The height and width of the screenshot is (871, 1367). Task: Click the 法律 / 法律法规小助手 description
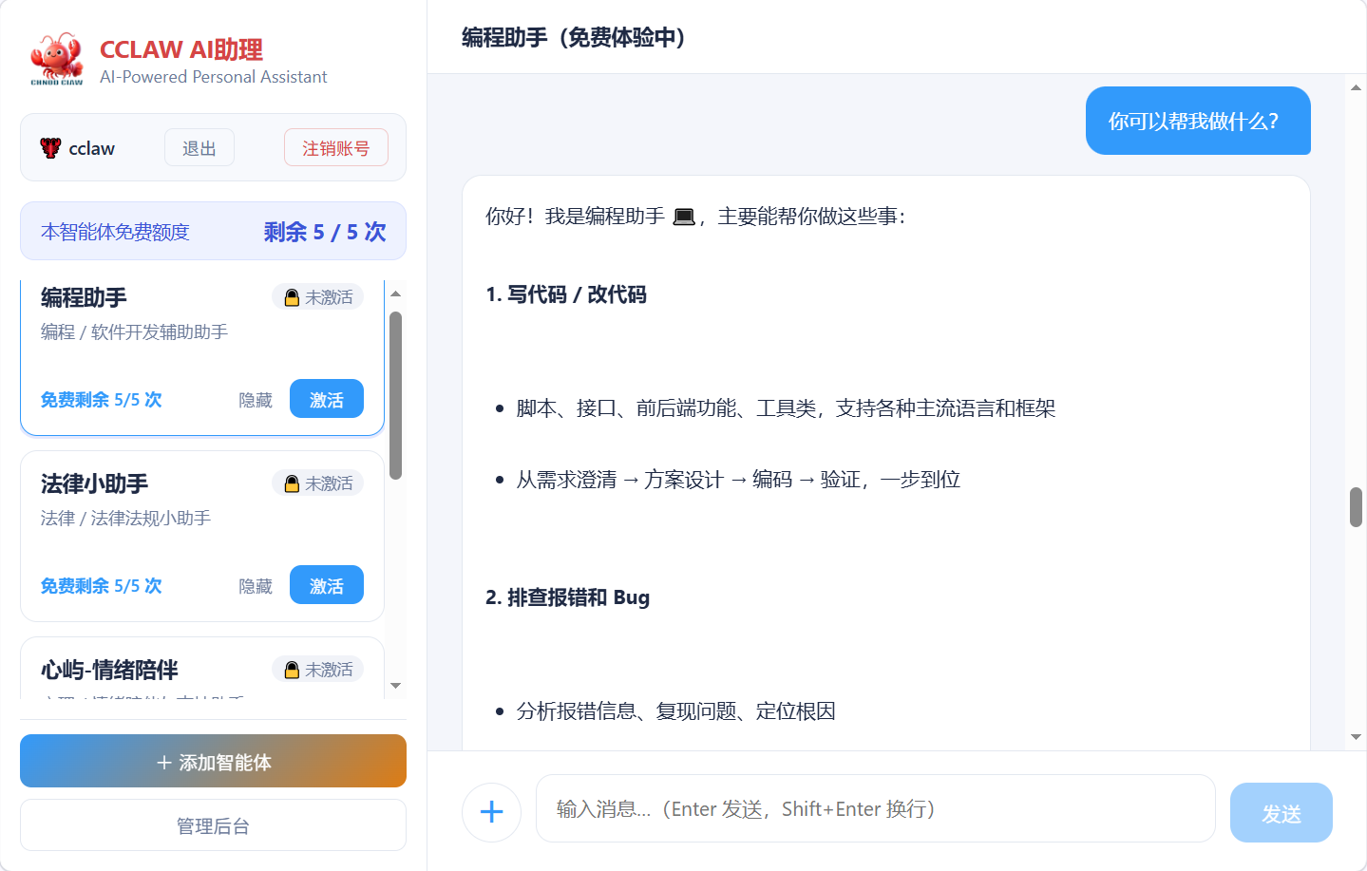[x=125, y=518]
